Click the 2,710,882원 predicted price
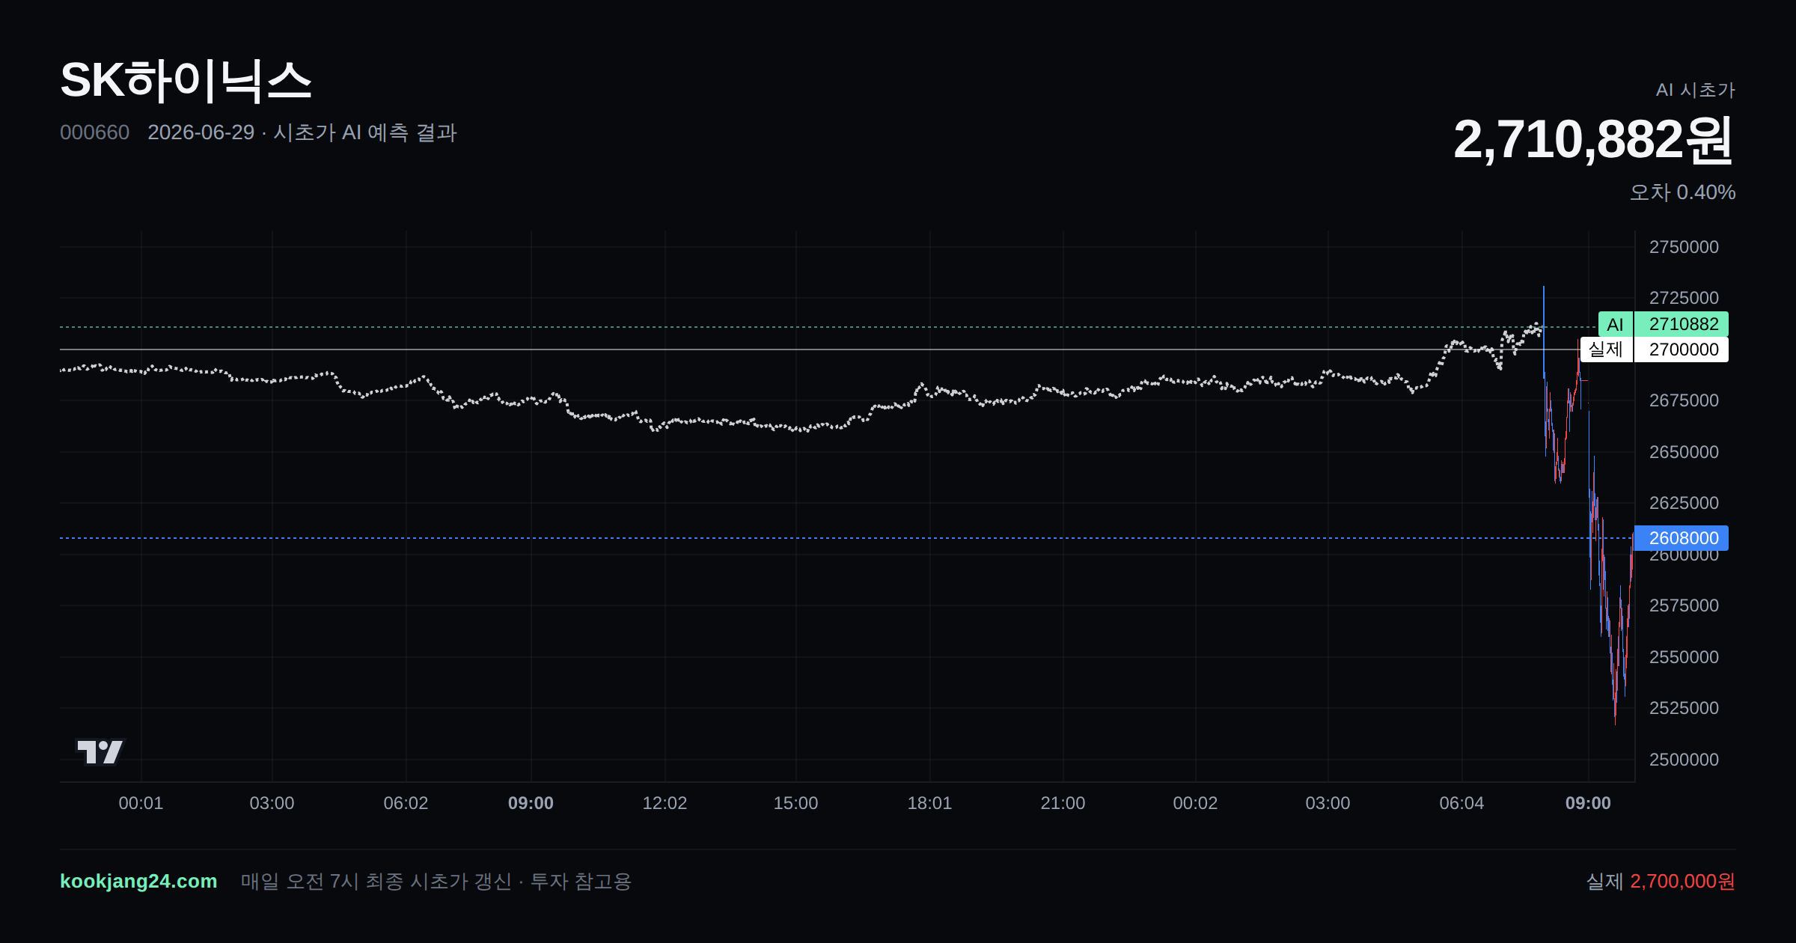Screen dimensions: 1796x943 click(x=1593, y=140)
